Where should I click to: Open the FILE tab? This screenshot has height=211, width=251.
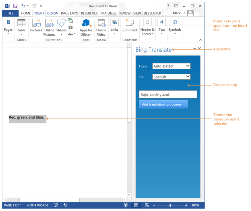coord(10,13)
